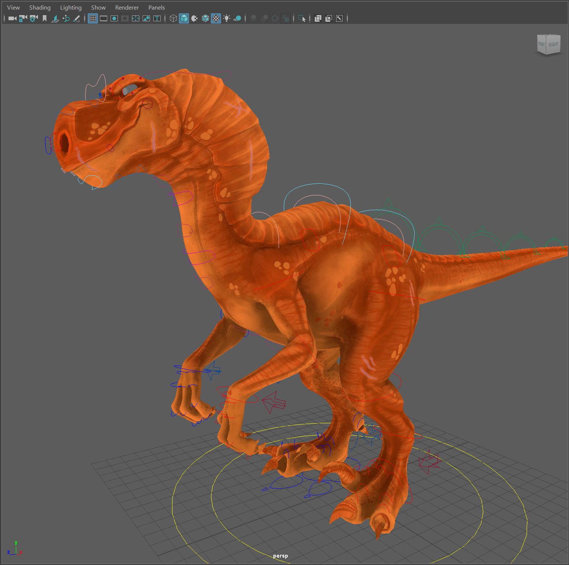Open Camera Attributes via the camera gear icon
This screenshot has width=569, height=565.
34,18
